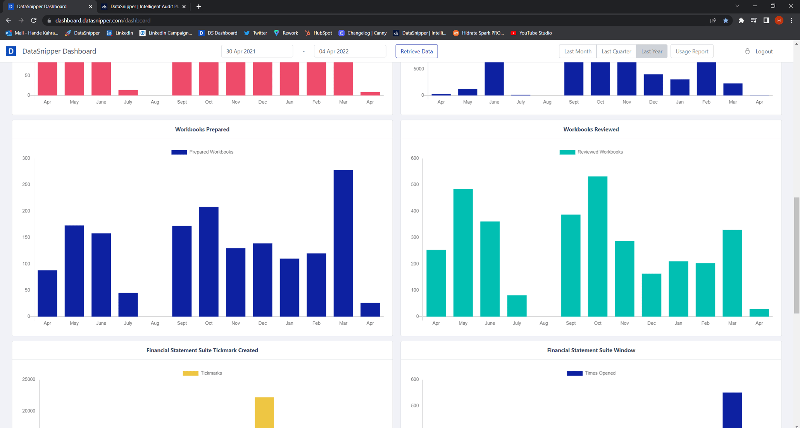
Task: Click the Retrieve Data button
Action: (416, 51)
